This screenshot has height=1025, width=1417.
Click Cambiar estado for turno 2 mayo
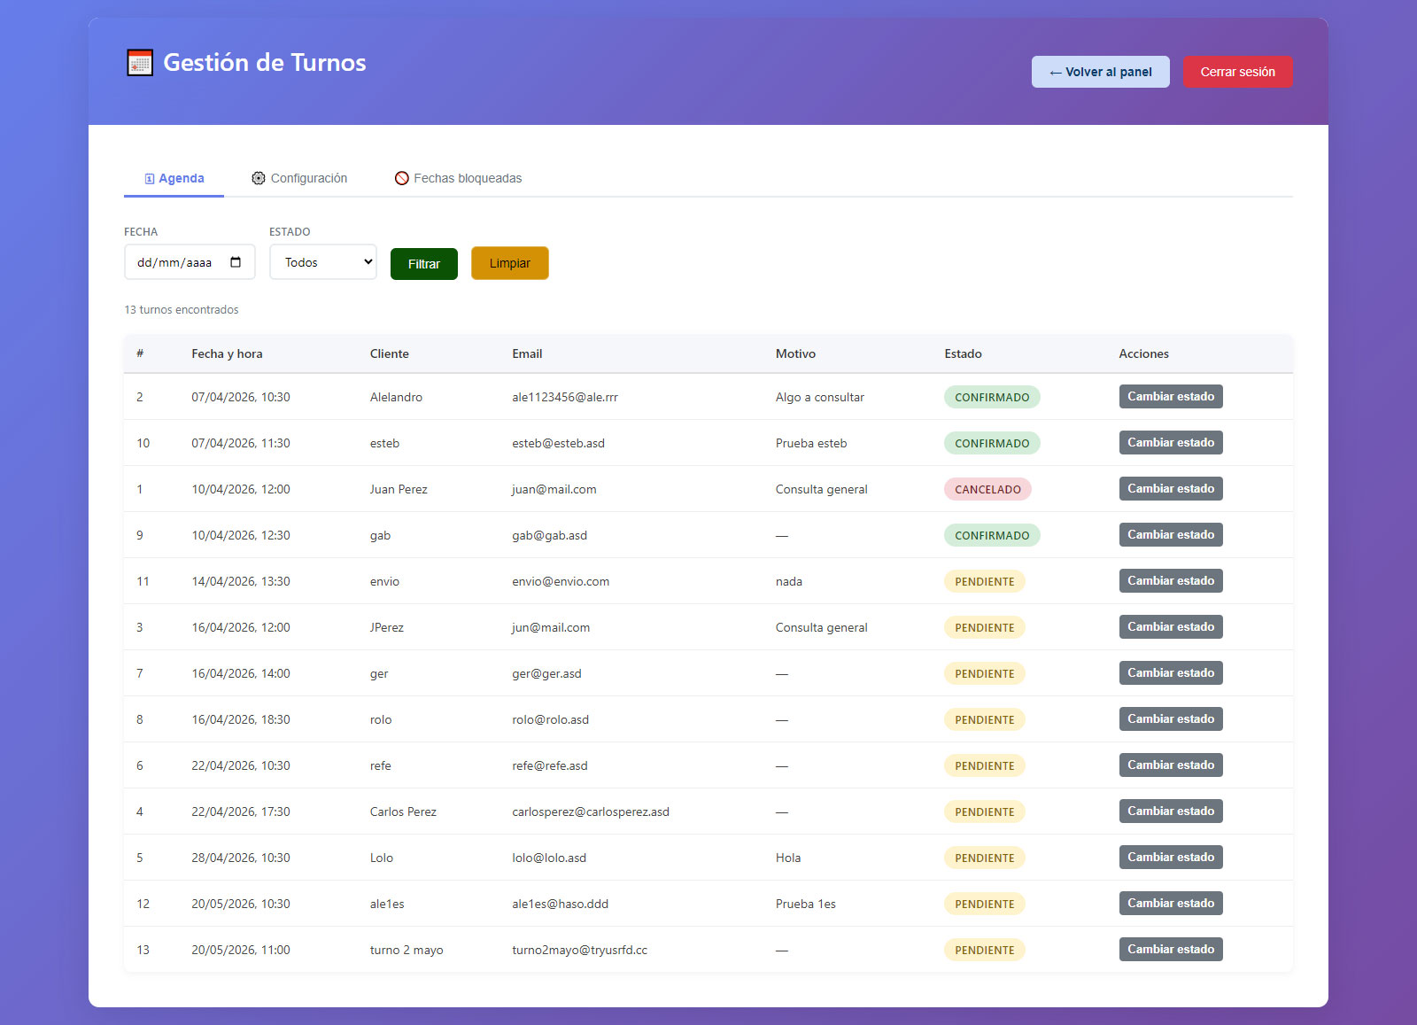coord(1171,950)
